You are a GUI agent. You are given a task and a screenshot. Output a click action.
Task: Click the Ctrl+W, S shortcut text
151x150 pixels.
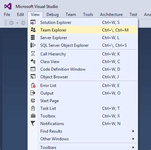click(111, 23)
